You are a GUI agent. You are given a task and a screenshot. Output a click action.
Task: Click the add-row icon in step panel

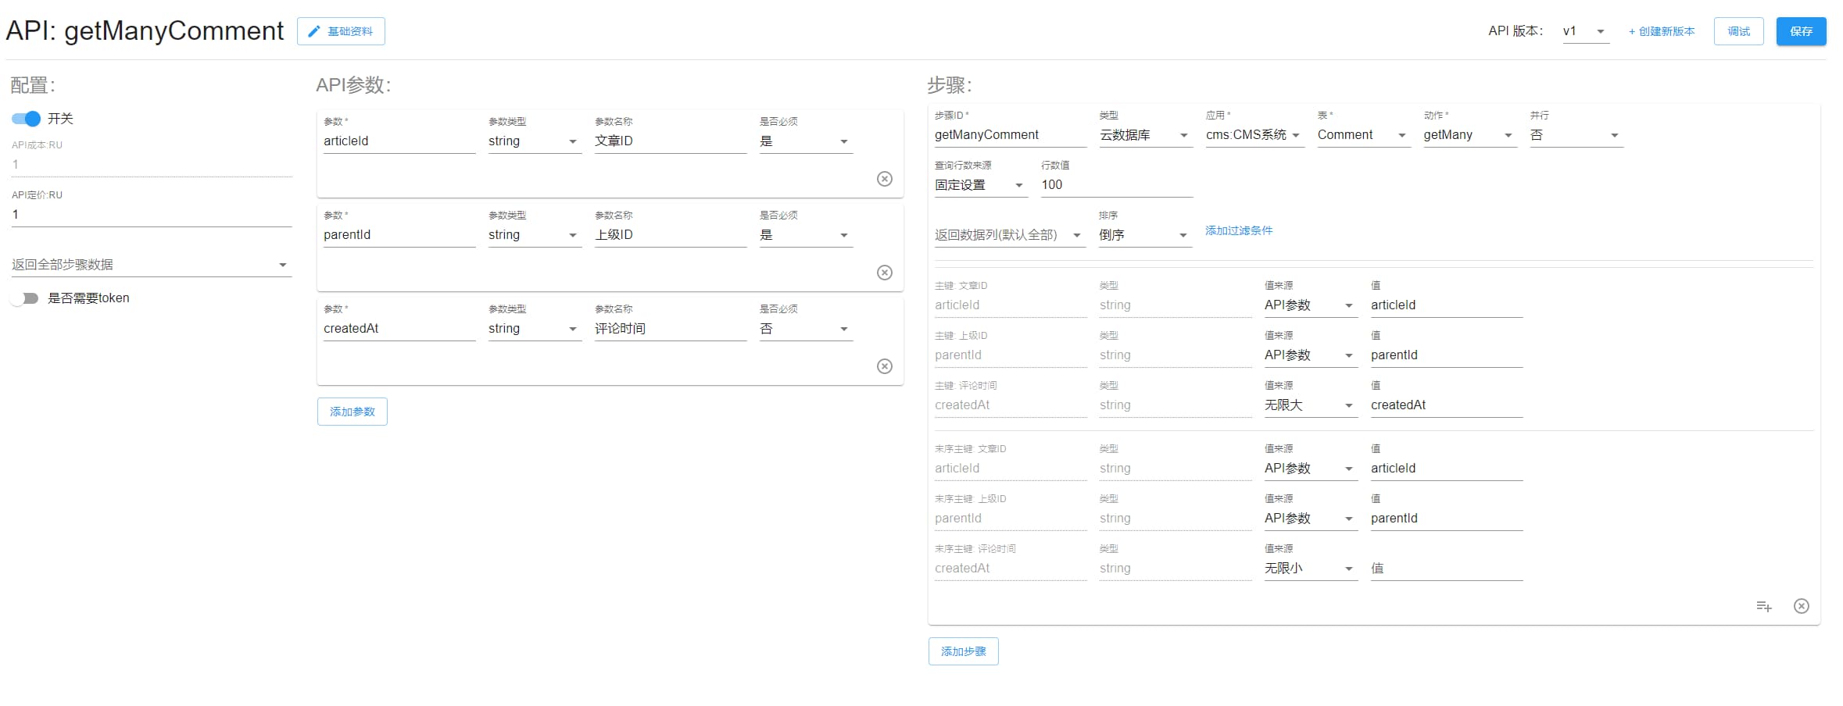click(x=1763, y=606)
